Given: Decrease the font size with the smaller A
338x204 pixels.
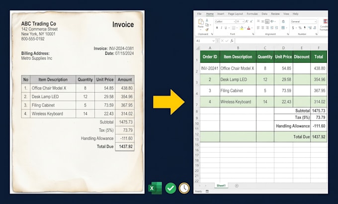Looking at the screenshot, I should [x=252, y=21].
